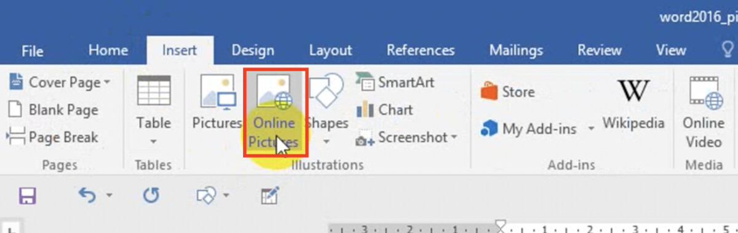
Task: Click the Redo/Repeat circular arrow icon
Action: click(151, 196)
